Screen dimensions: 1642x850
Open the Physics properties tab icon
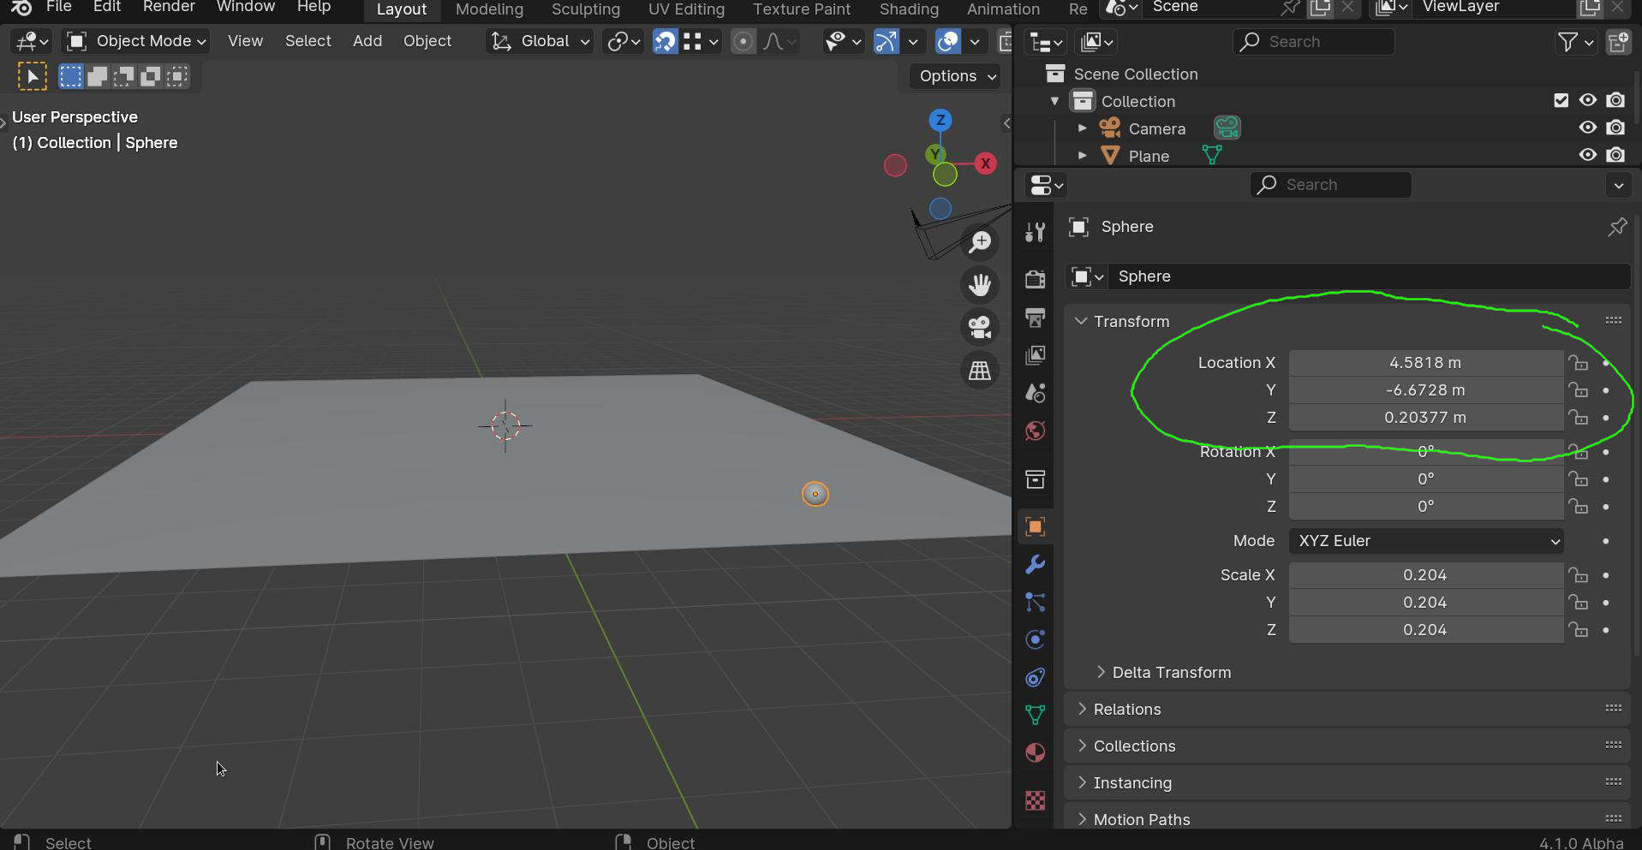(x=1035, y=639)
